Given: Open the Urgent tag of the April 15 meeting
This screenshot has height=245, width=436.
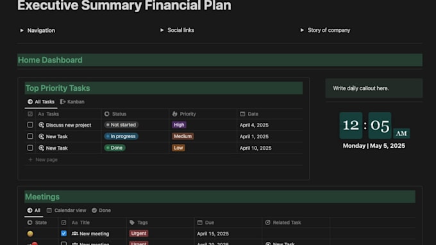Looking at the screenshot, I should tap(138, 233).
